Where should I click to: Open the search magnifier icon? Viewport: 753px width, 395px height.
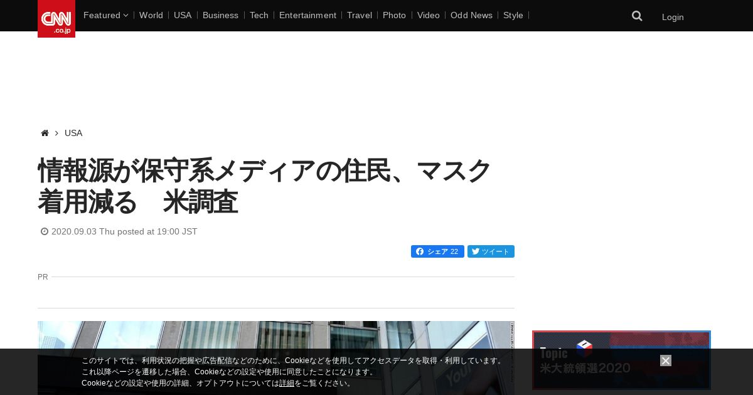pos(637,16)
